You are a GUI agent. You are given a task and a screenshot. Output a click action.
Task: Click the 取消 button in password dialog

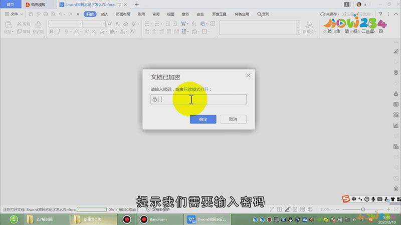(x=233, y=119)
